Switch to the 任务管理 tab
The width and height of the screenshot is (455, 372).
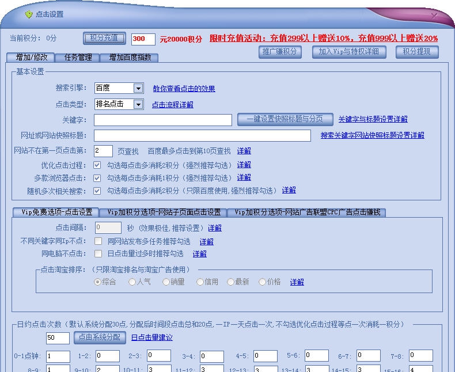[78, 58]
